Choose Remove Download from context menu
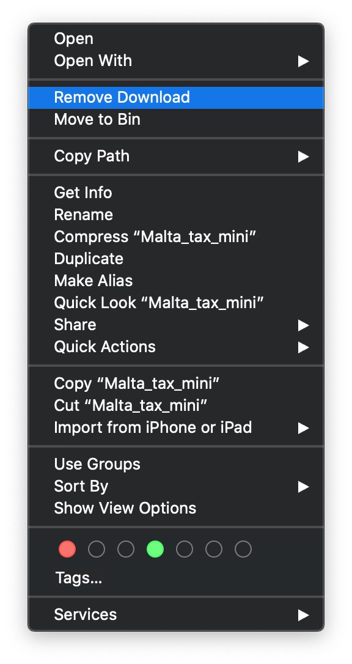The height and width of the screenshot is (664, 352). coord(176,97)
